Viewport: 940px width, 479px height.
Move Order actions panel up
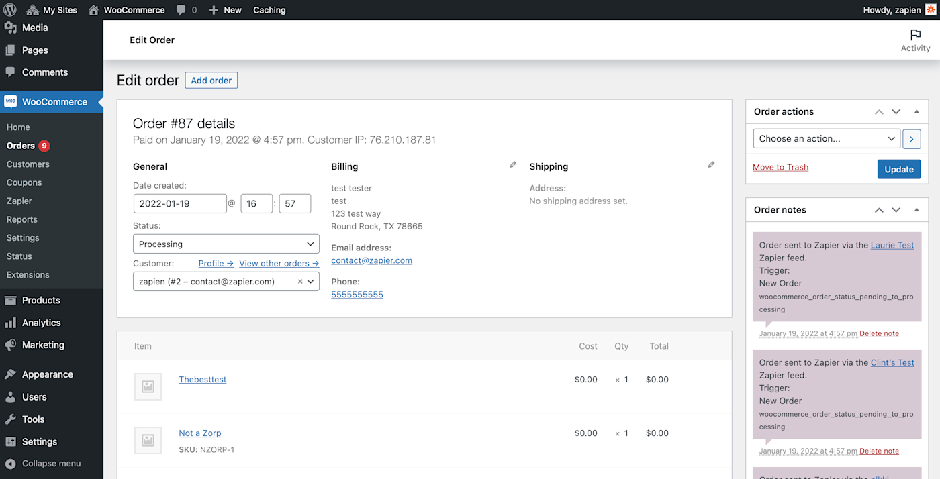point(879,112)
